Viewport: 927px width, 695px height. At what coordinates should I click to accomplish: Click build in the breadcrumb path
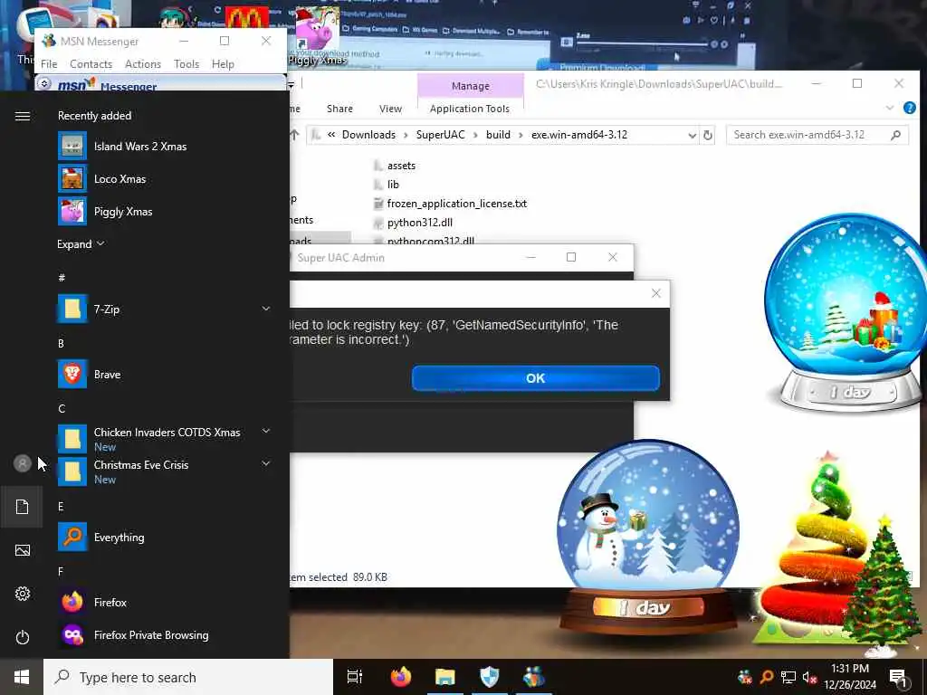(499, 135)
